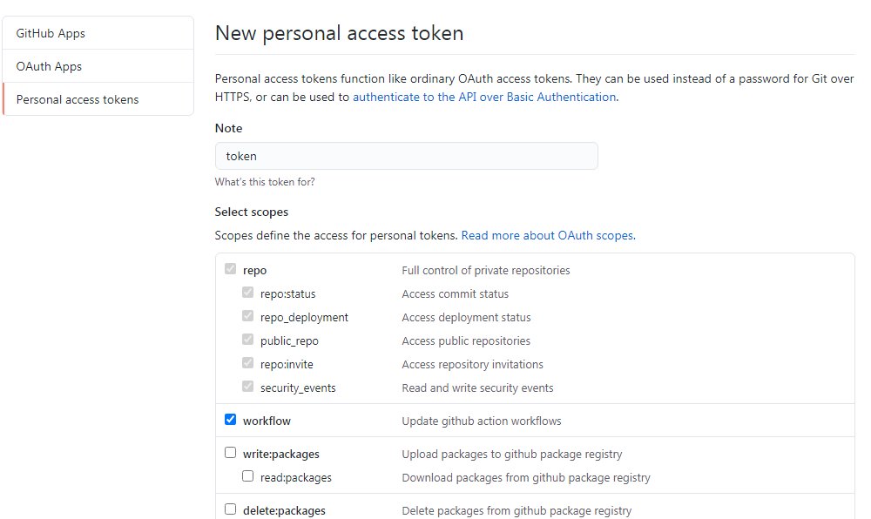Uncheck the workflow scope checkbox
The width and height of the screenshot is (871, 519).
click(230, 420)
